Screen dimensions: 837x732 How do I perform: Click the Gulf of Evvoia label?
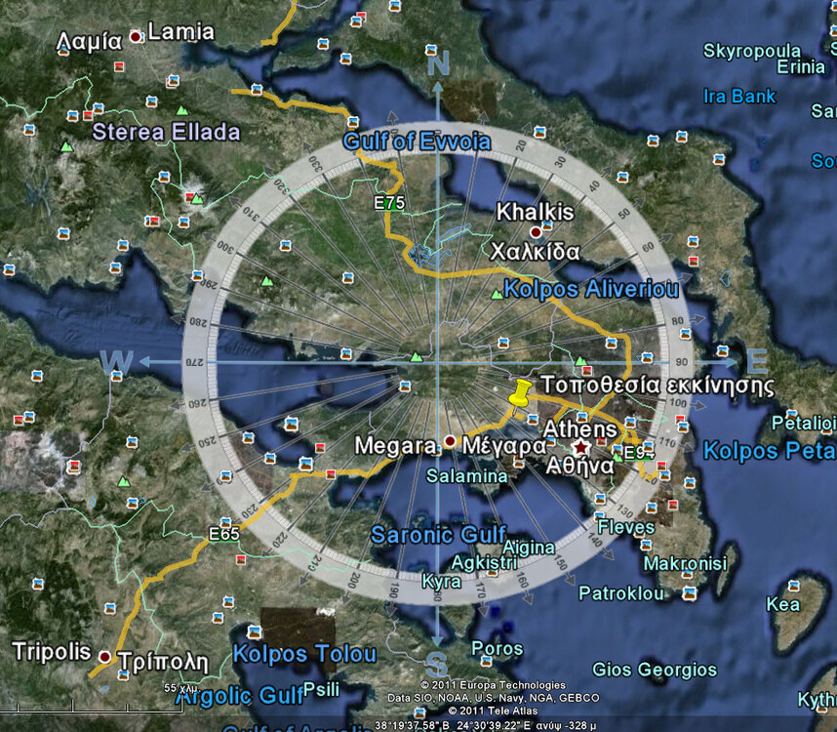[417, 142]
